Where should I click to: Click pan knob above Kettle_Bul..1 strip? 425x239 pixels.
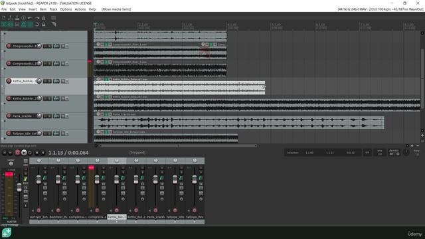pyautogui.click(x=117, y=161)
